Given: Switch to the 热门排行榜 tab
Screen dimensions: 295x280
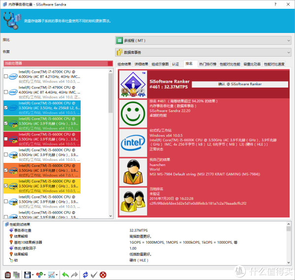Looking at the screenshot, I should [207, 64].
